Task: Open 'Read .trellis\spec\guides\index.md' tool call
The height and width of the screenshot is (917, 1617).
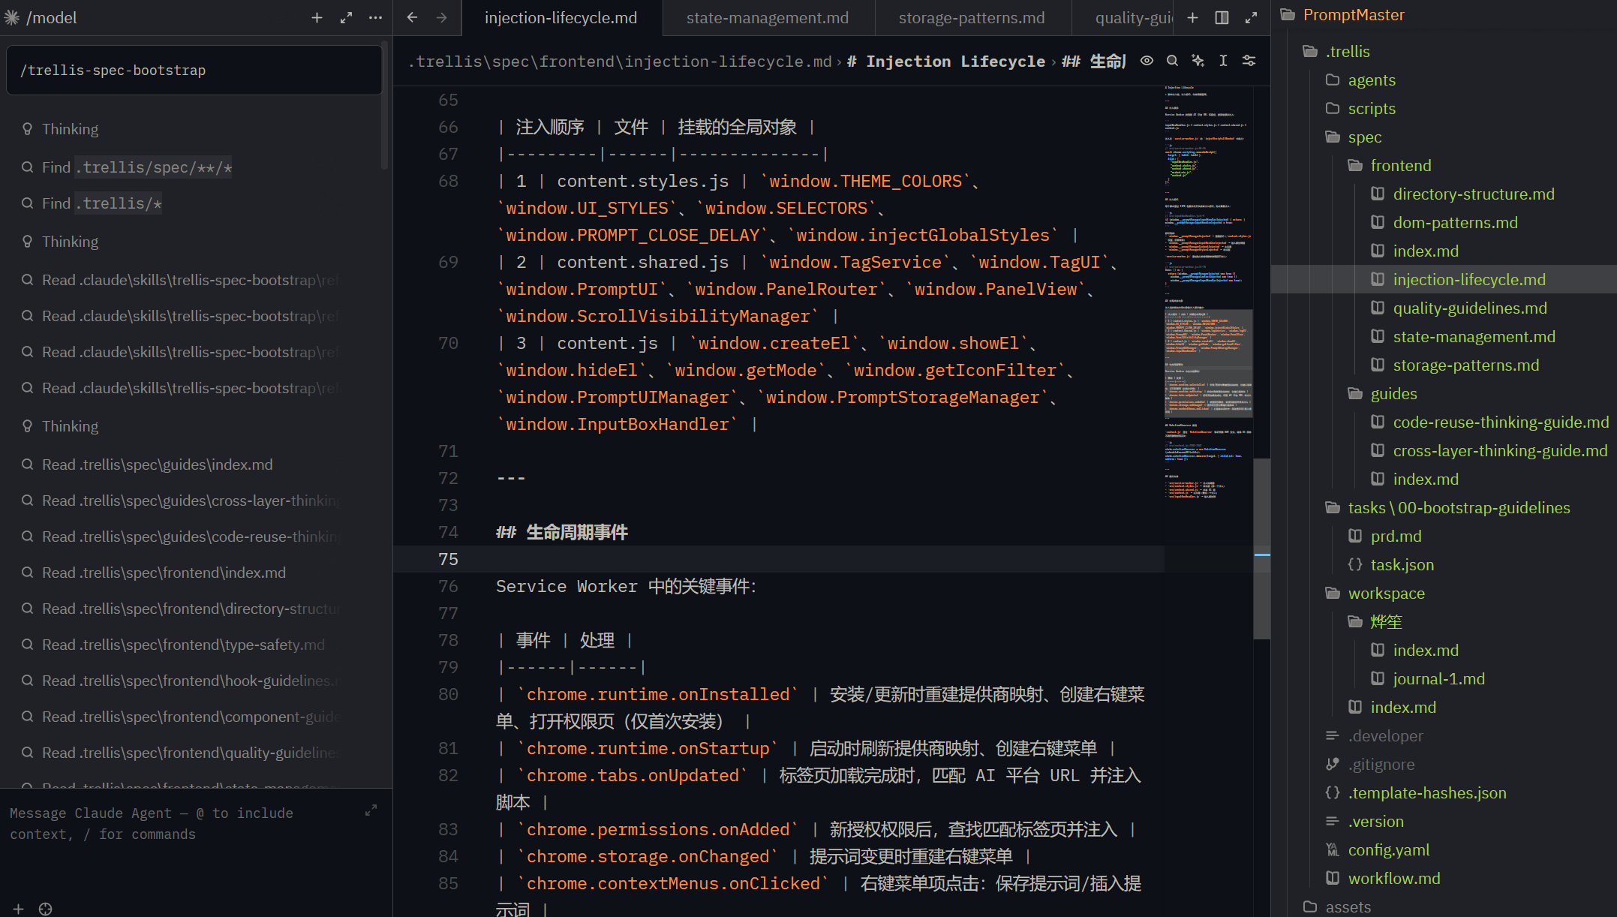Action: tap(157, 465)
